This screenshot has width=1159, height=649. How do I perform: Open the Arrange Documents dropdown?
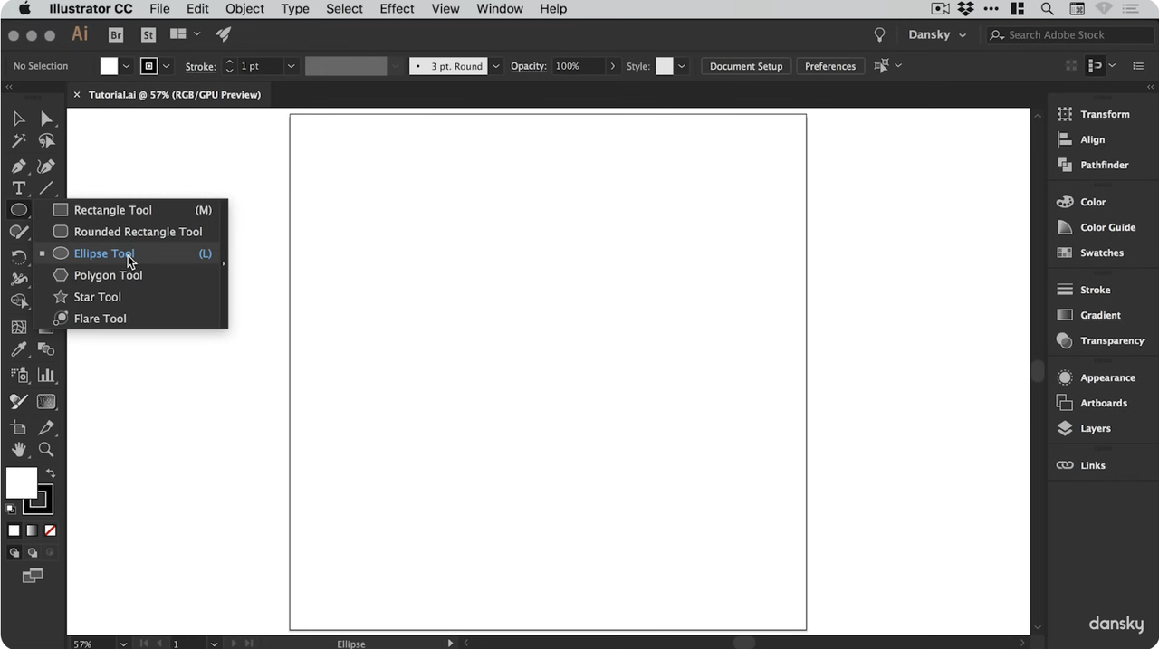[x=185, y=34]
